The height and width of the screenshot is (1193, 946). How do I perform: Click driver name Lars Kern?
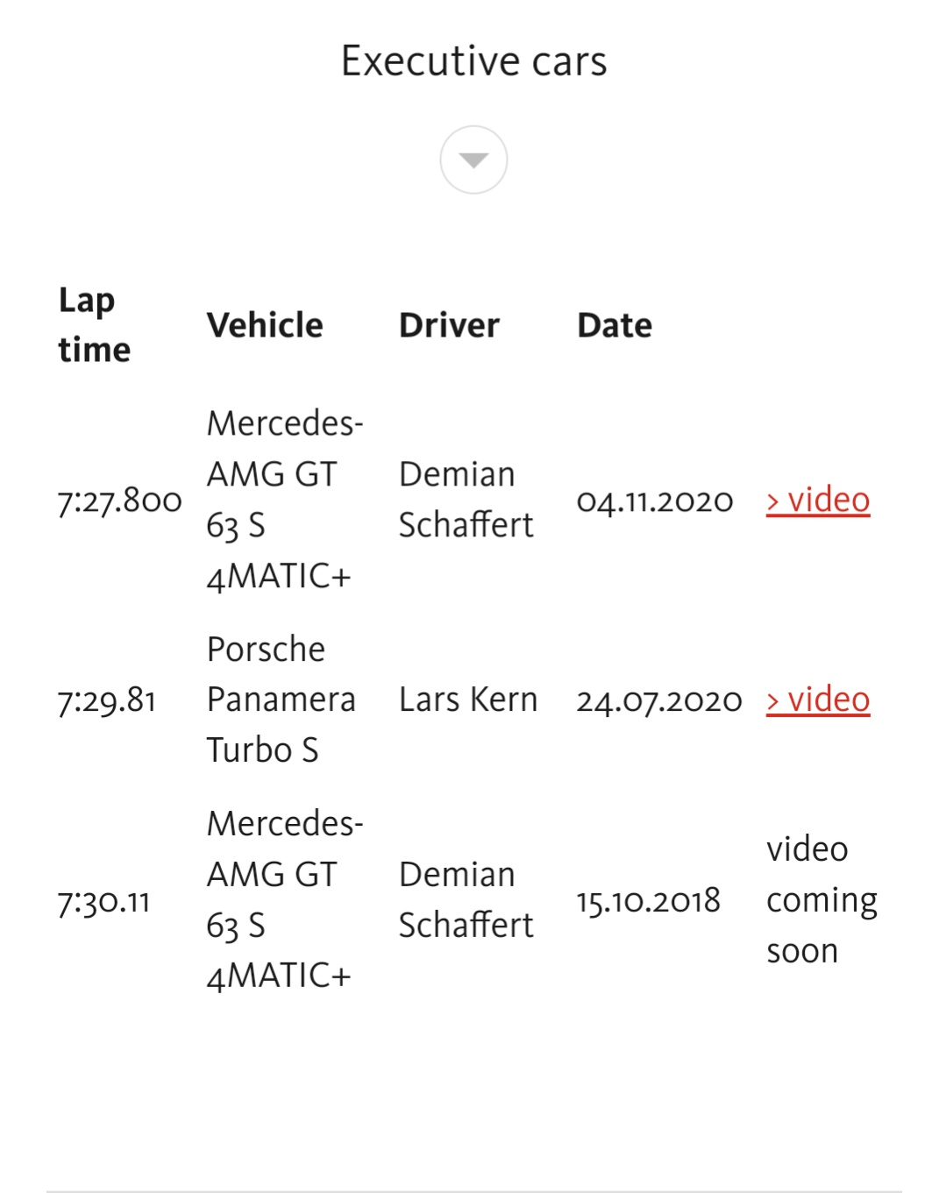tap(468, 700)
